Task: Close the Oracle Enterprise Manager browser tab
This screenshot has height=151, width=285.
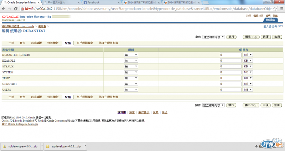Action: coord(38,3)
